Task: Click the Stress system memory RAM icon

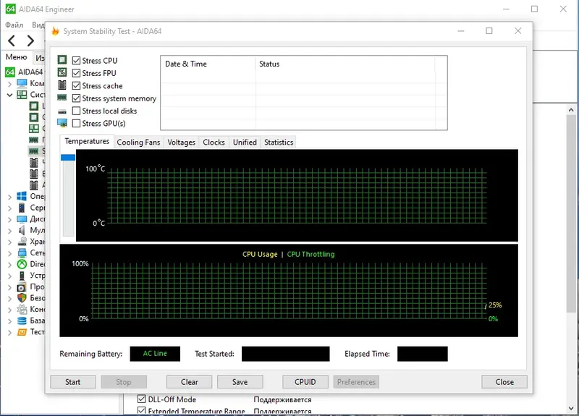Action: pyautogui.click(x=62, y=98)
